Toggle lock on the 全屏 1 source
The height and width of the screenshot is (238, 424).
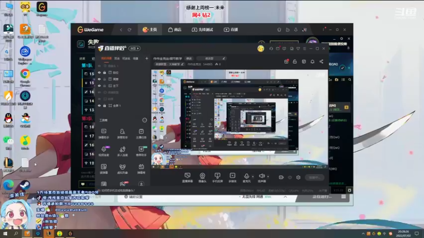click(104, 105)
